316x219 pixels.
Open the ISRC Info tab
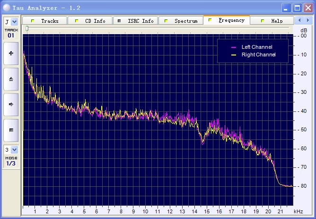point(135,21)
